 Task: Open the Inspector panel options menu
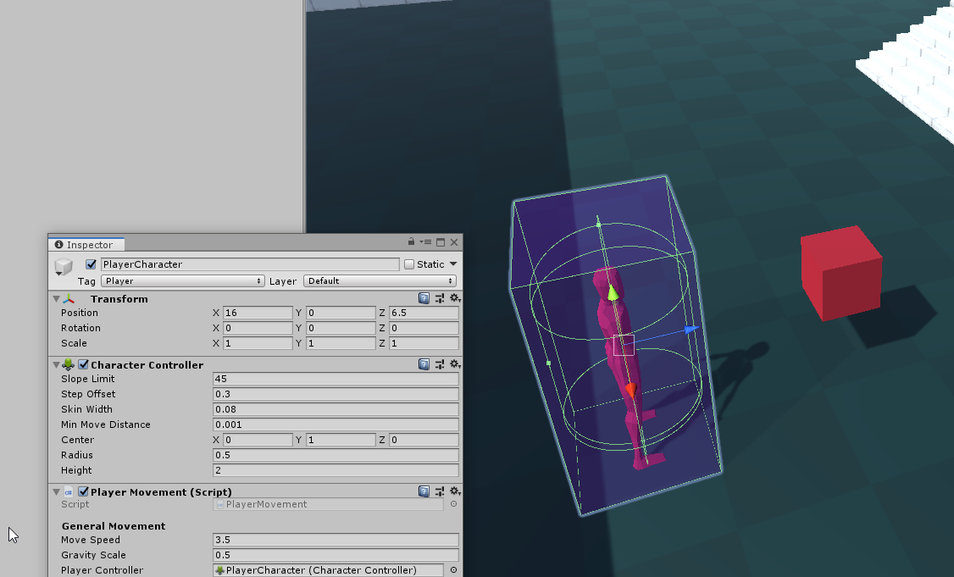tap(426, 242)
